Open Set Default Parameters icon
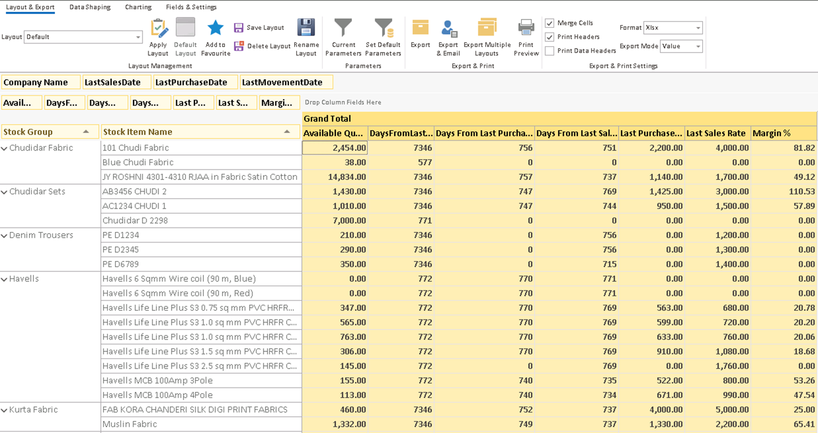Image resolution: width=818 pixels, height=433 pixels. pyautogui.click(x=383, y=28)
